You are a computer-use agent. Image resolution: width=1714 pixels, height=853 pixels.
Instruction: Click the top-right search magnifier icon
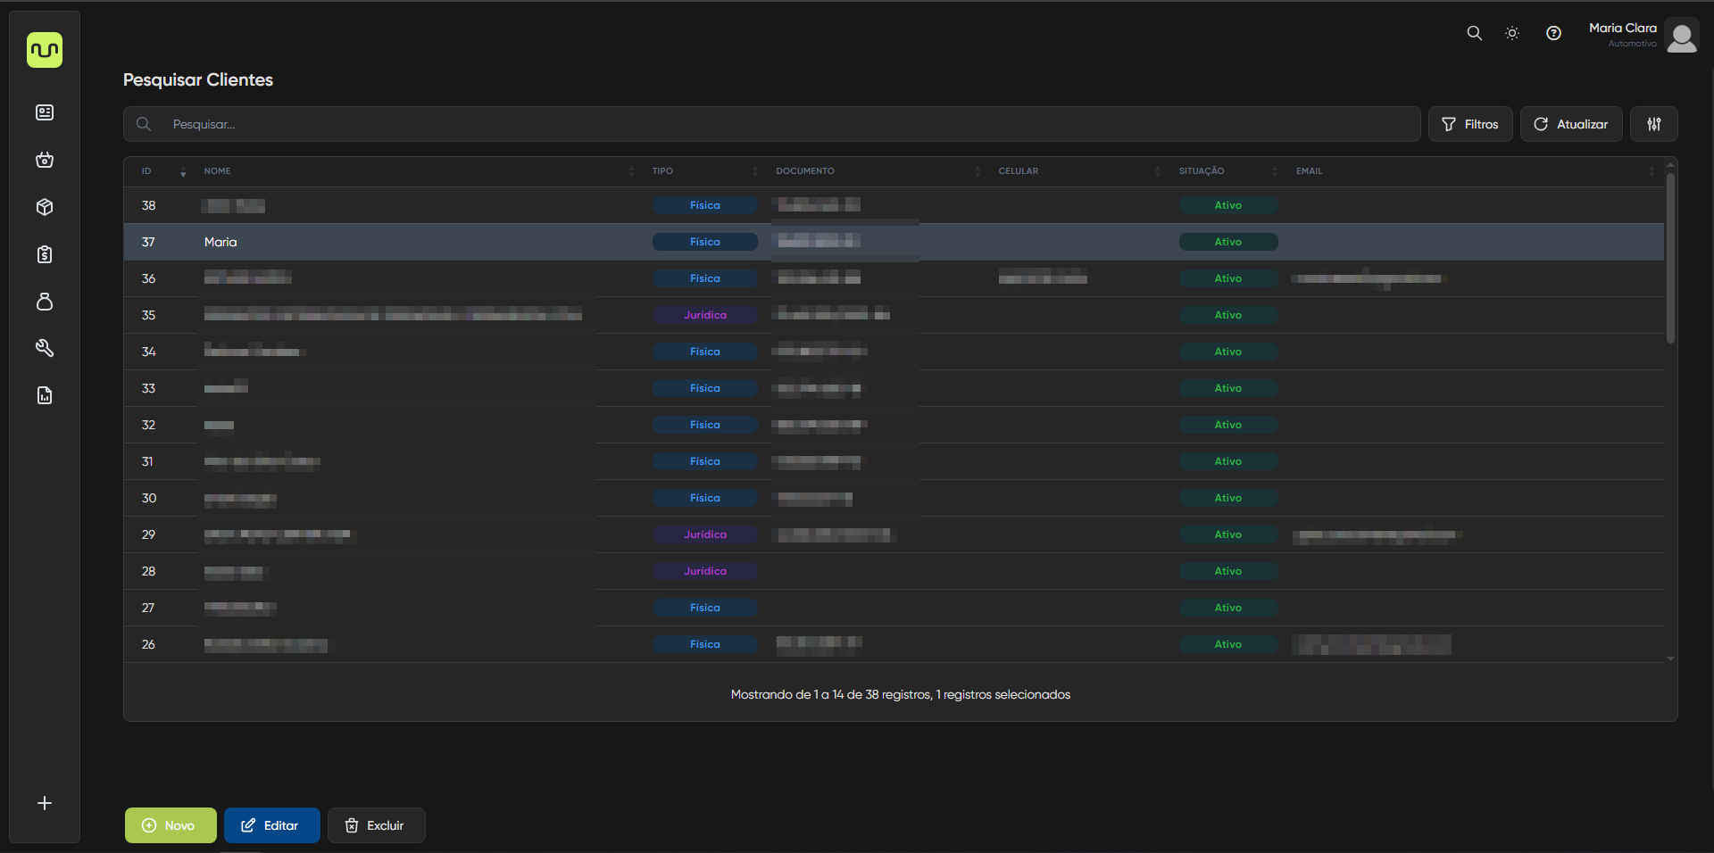(1474, 33)
